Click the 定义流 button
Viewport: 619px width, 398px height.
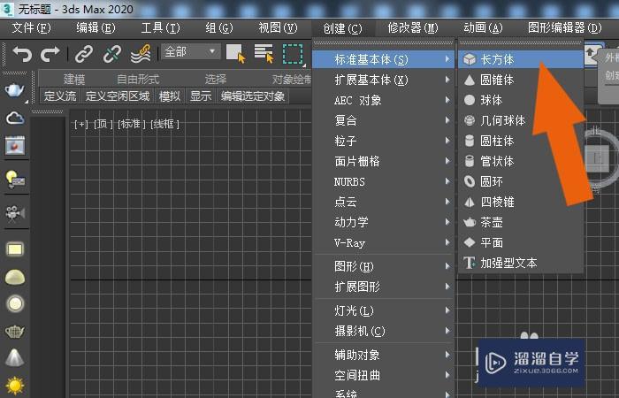pyautogui.click(x=60, y=96)
